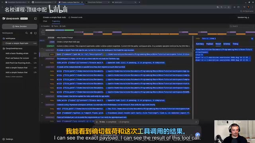255x143 pixels.
Task: Collapse the sidebar with the panel icon
Action: 35,19
